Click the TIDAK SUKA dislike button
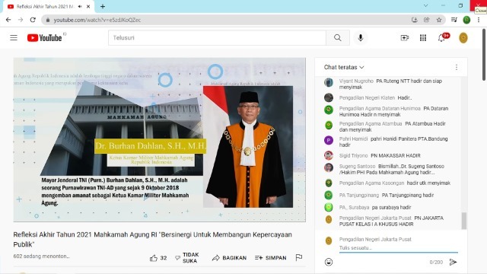487x274 pixels. [186, 258]
